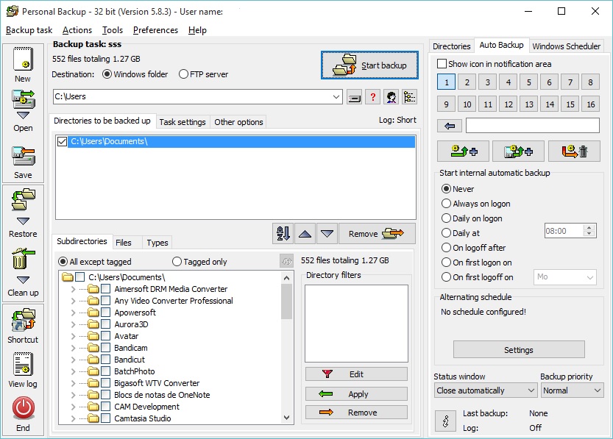This screenshot has width=613, height=439.
Task: Click the user portrait icon beside destination
Action: coord(391,97)
